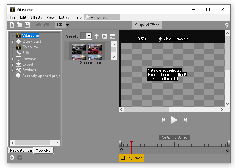Expand the Settings tree node
Screen dimensions: 235x168
(13, 70)
